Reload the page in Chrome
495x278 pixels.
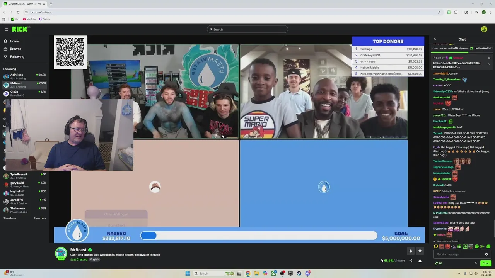point(18,12)
